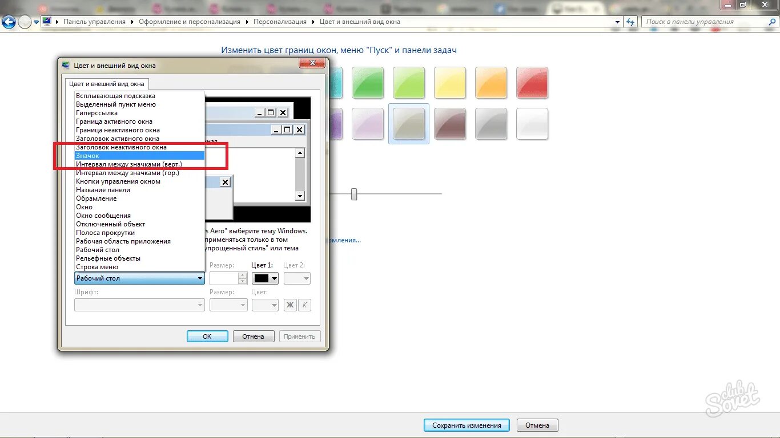Click the Forward navigation arrow

(25, 22)
